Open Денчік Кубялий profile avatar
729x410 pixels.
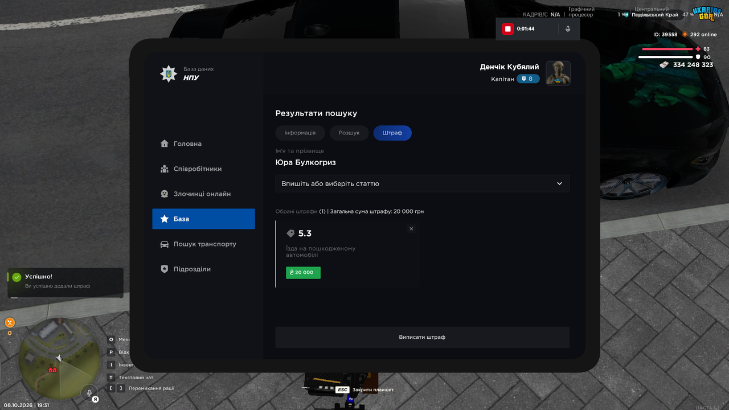click(558, 73)
